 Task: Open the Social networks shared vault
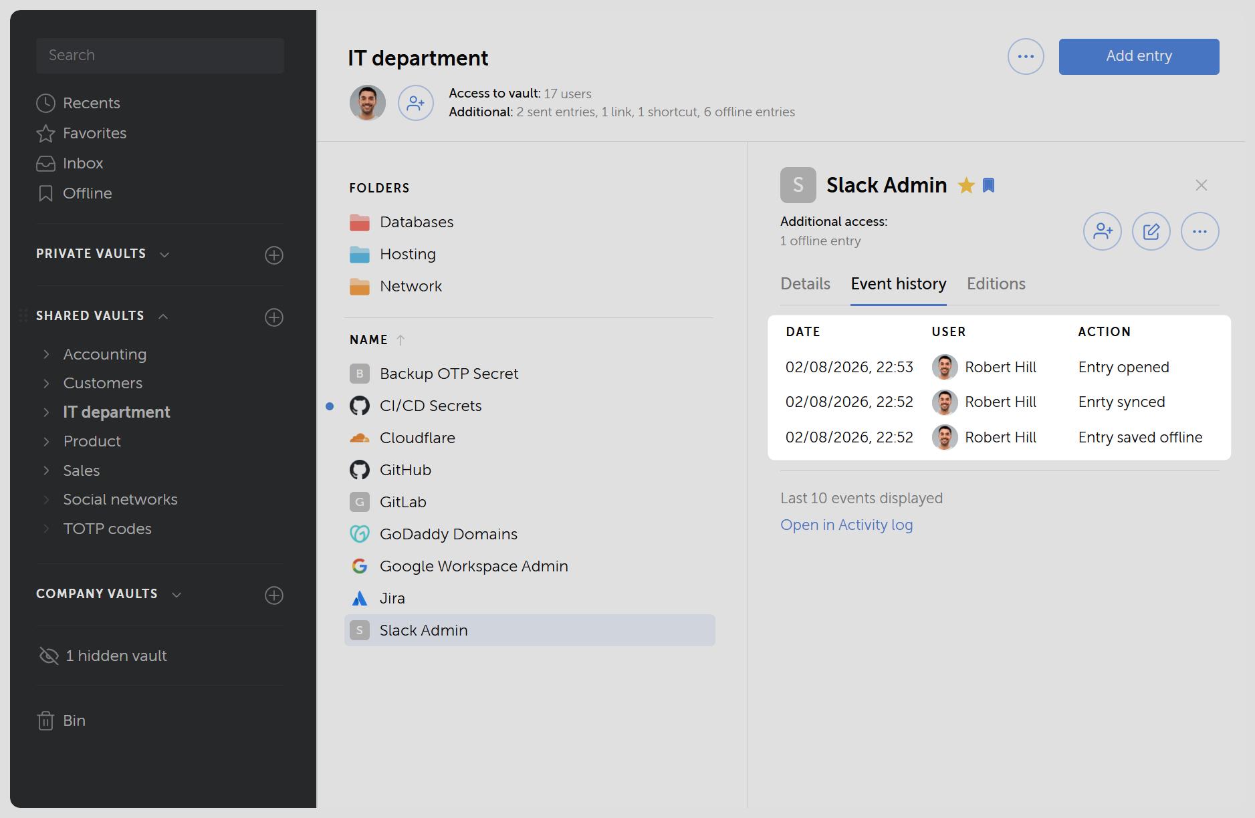pyautogui.click(x=120, y=499)
